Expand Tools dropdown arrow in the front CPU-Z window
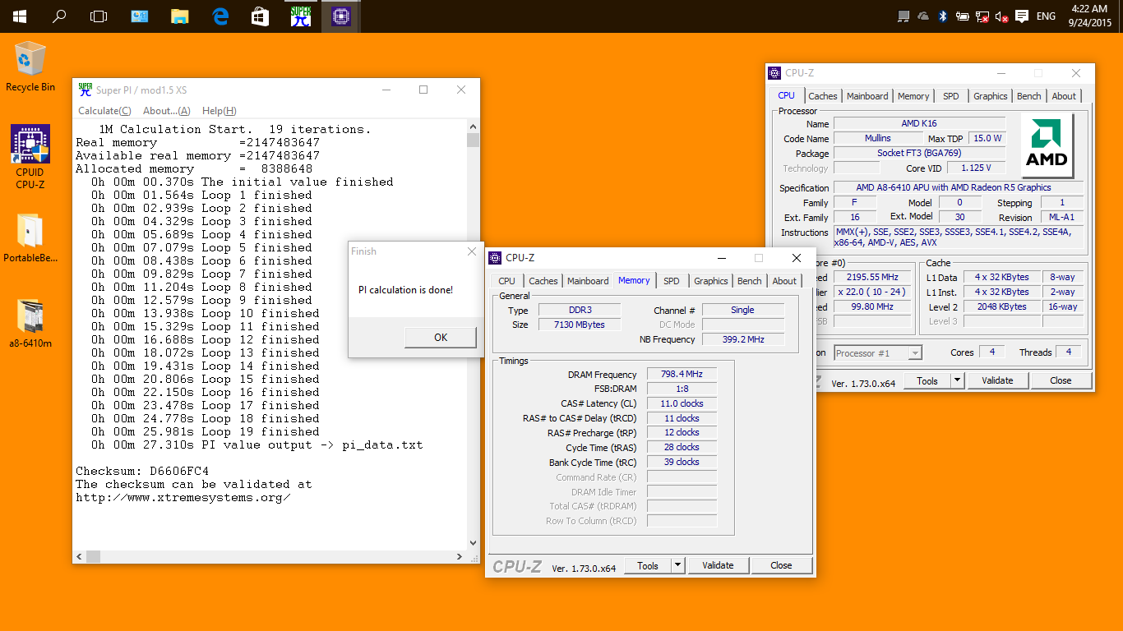This screenshot has height=631, width=1123. pos(677,565)
